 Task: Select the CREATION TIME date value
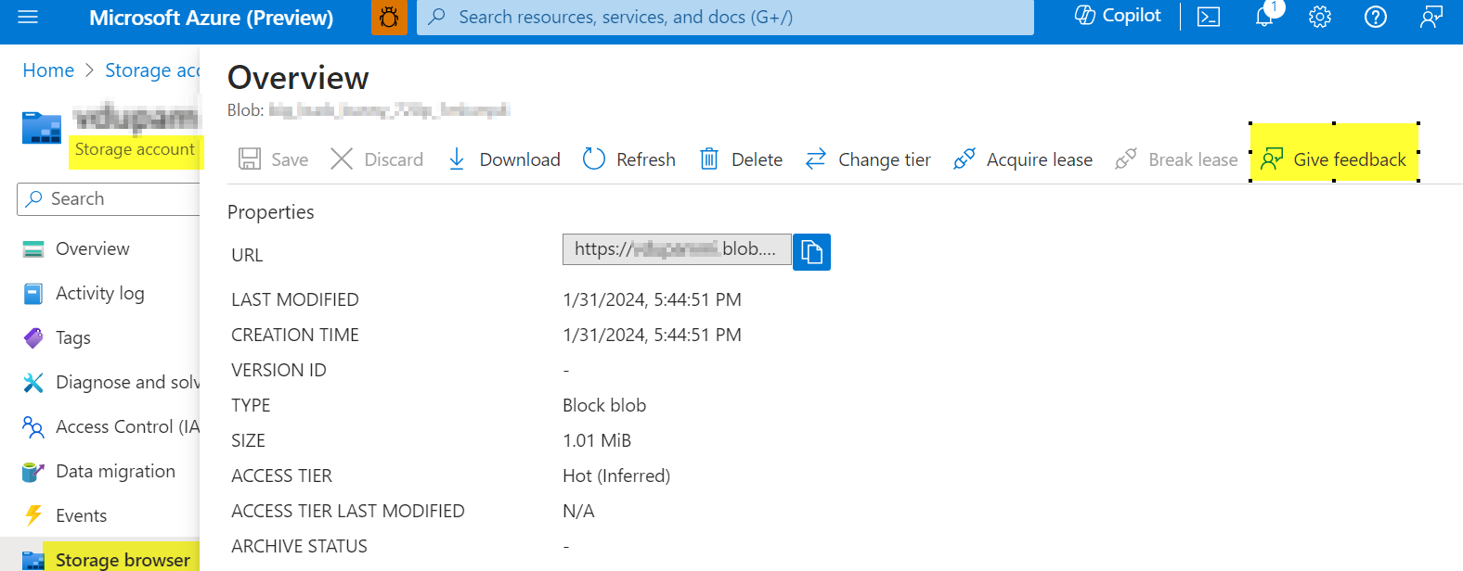pyautogui.click(x=652, y=335)
